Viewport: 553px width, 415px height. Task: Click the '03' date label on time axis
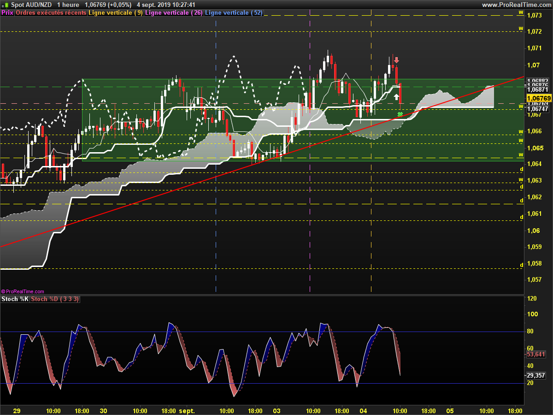pyautogui.click(x=277, y=410)
